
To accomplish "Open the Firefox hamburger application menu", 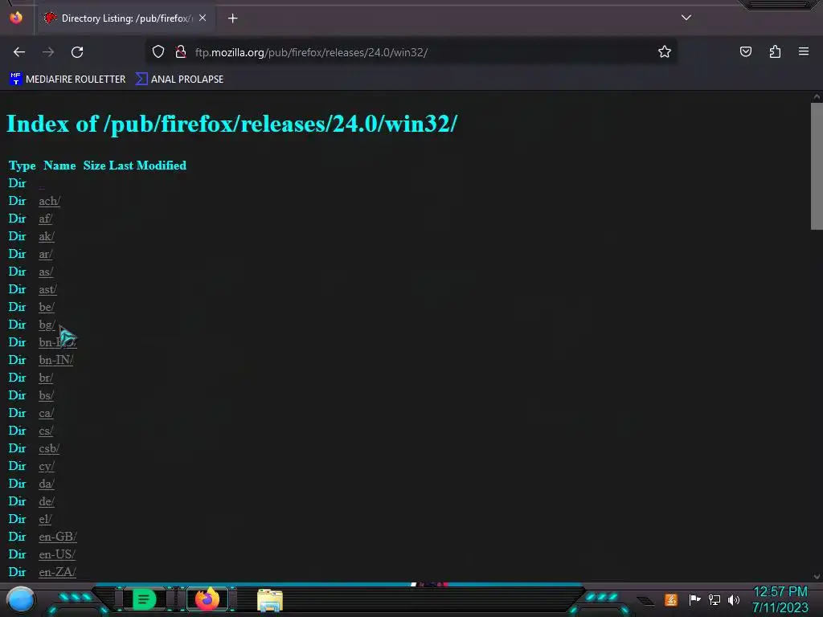I will point(804,52).
